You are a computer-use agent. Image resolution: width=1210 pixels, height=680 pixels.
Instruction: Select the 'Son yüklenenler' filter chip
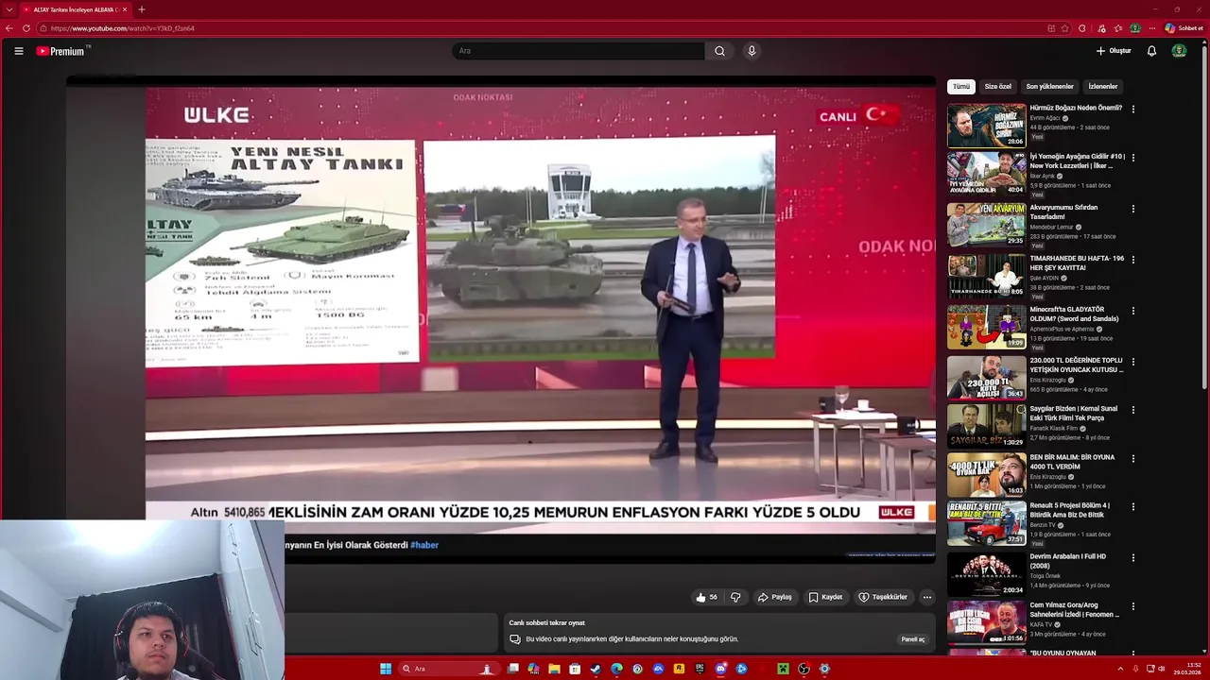pyautogui.click(x=1050, y=87)
